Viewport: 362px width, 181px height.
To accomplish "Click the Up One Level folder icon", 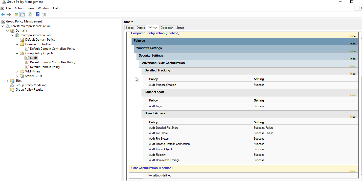I will coord(16,15).
